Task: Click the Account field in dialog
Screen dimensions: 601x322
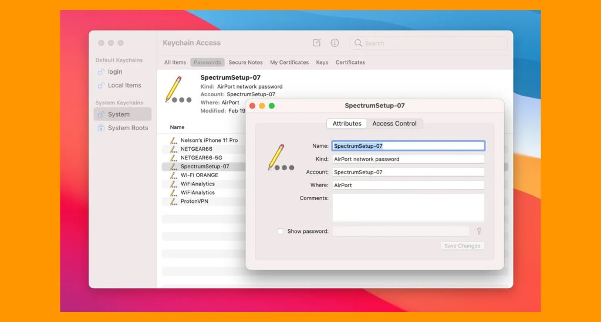Action: coord(408,172)
